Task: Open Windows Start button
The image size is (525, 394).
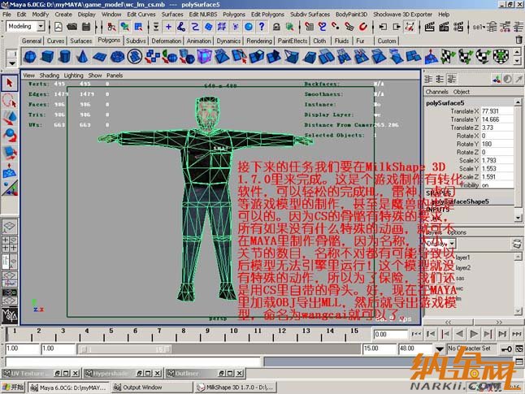Action: [13, 388]
